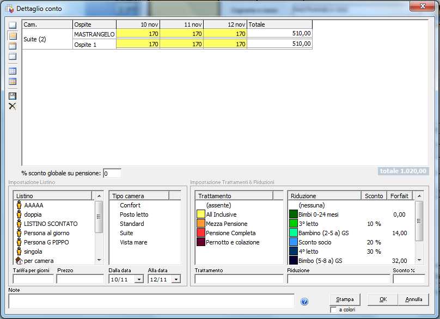Click the person icon beside AAAAA listino

click(x=19, y=205)
